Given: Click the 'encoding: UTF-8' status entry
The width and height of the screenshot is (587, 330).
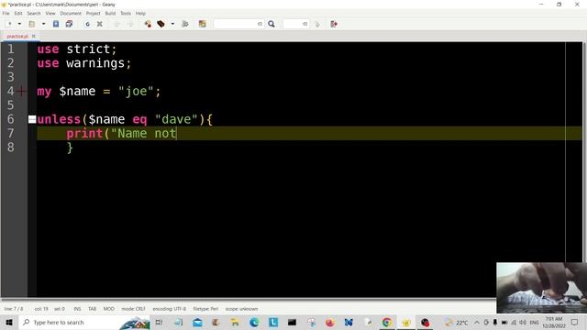Looking at the screenshot, I should pyautogui.click(x=169, y=309).
